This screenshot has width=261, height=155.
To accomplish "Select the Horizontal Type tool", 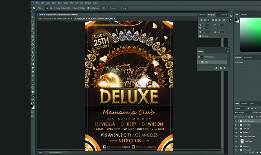I will point(33,80).
